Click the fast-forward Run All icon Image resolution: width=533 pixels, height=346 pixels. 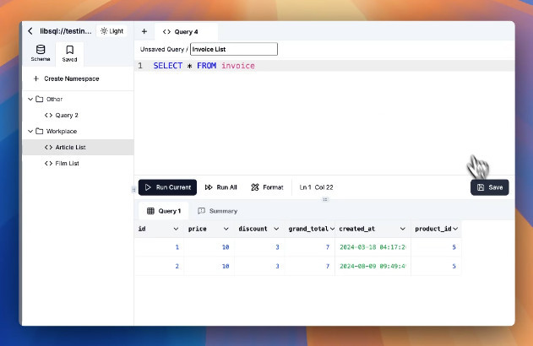(x=209, y=187)
